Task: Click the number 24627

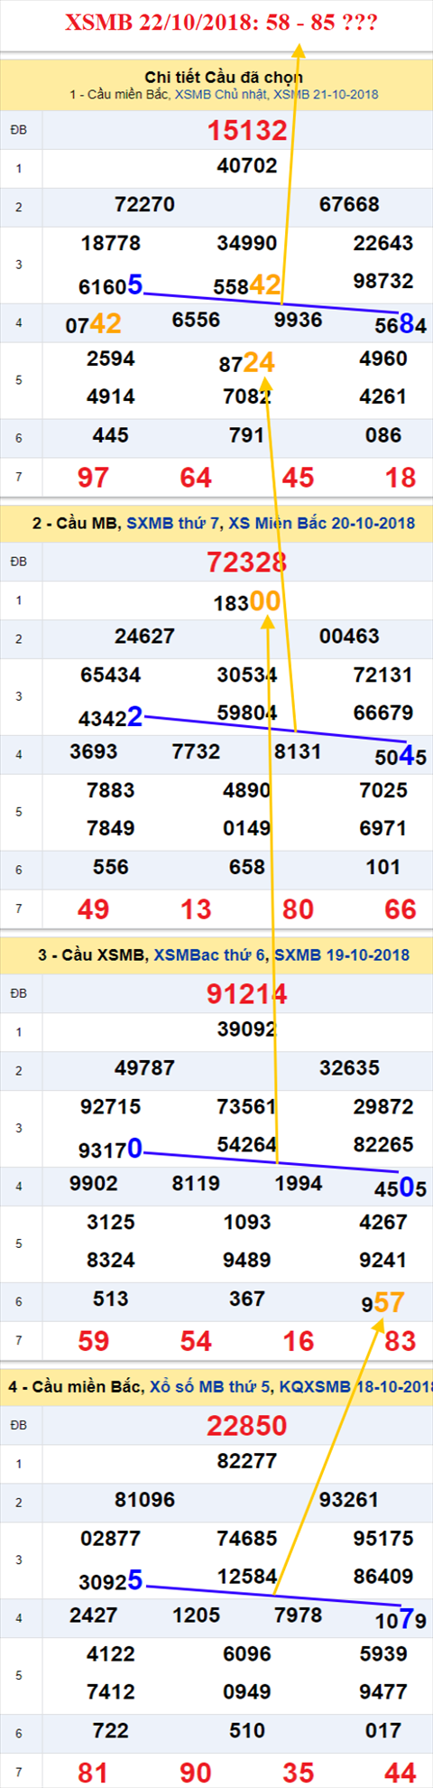Action: pyautogui.click(x=144, y=636)
